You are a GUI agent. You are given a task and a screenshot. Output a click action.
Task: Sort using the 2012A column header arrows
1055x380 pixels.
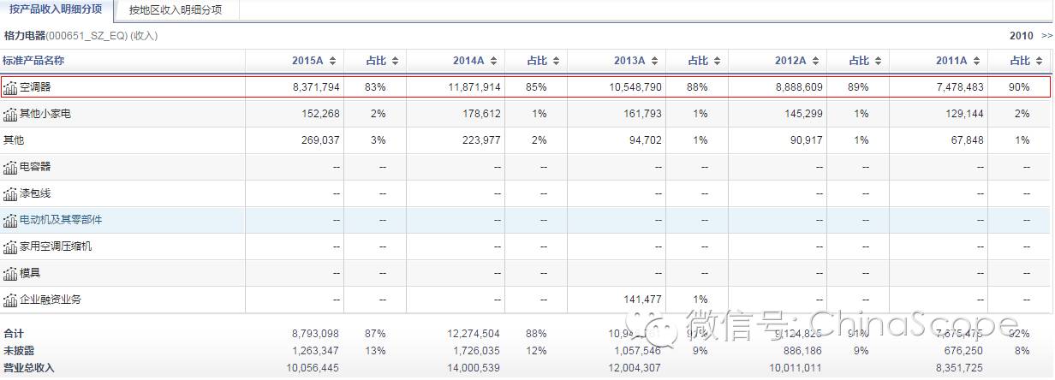(815, 61)
